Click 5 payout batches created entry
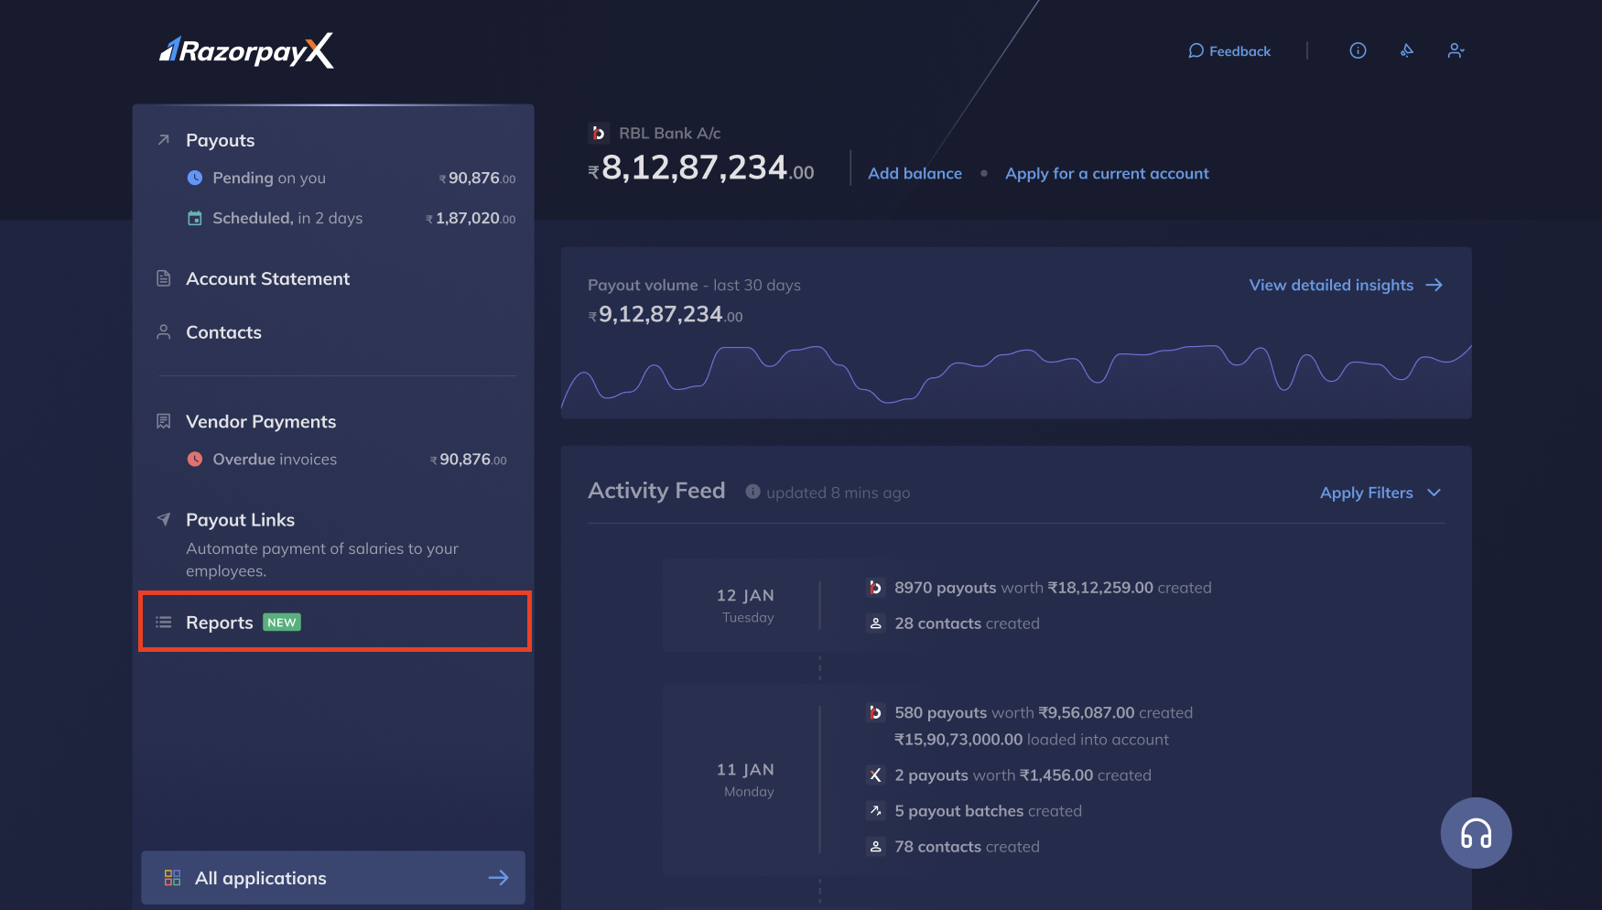The width and height of the screenshot is (1602, 910). pos(988,811)
